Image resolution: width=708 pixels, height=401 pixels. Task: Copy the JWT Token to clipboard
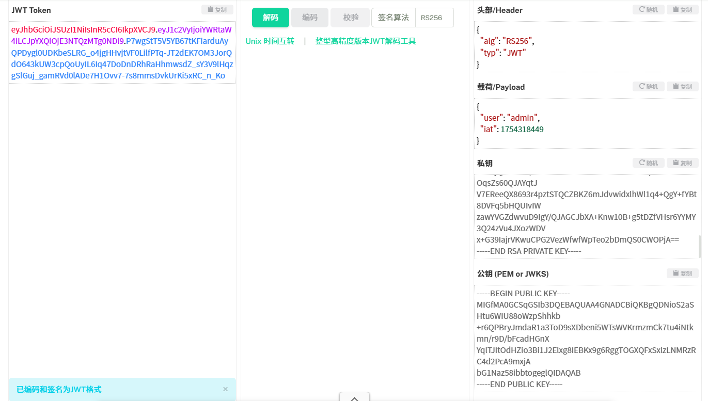[217, 9]
